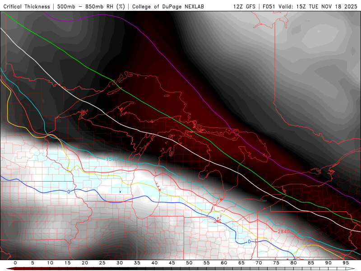
Task: Click the "0" colorbar scale value
Action: [x=15, y=263]
